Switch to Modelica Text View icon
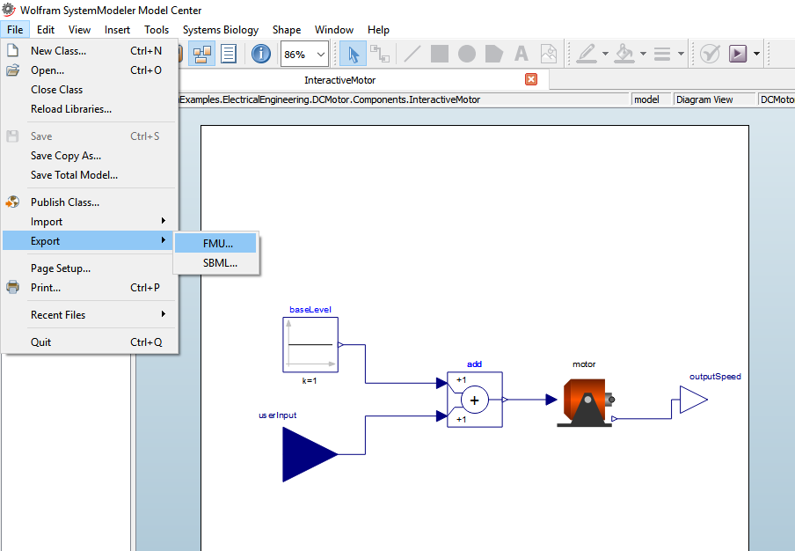795x551 pixels. click(x=228, y=54)
